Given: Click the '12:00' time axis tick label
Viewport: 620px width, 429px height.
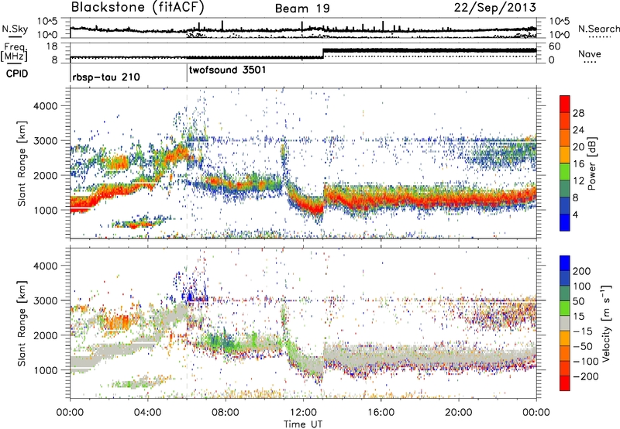Looking at the screenshot, I should (303, 413).
